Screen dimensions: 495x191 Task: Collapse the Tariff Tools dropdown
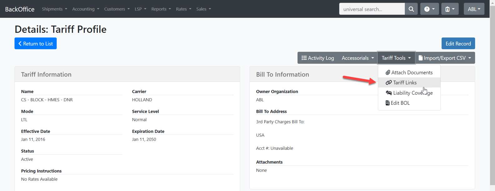[x=396, y=58]
